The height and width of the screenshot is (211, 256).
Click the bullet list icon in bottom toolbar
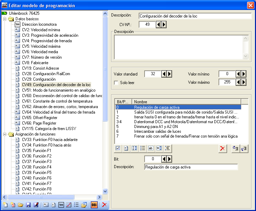[76, 204]
